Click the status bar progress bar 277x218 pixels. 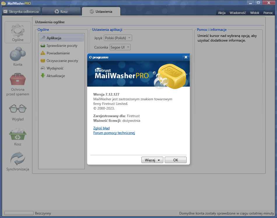point(19,213)
